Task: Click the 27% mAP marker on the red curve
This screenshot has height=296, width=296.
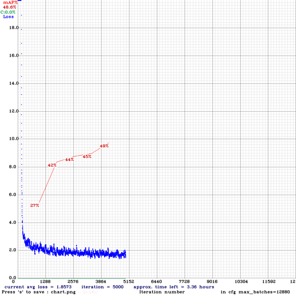Action: point(35,205)
